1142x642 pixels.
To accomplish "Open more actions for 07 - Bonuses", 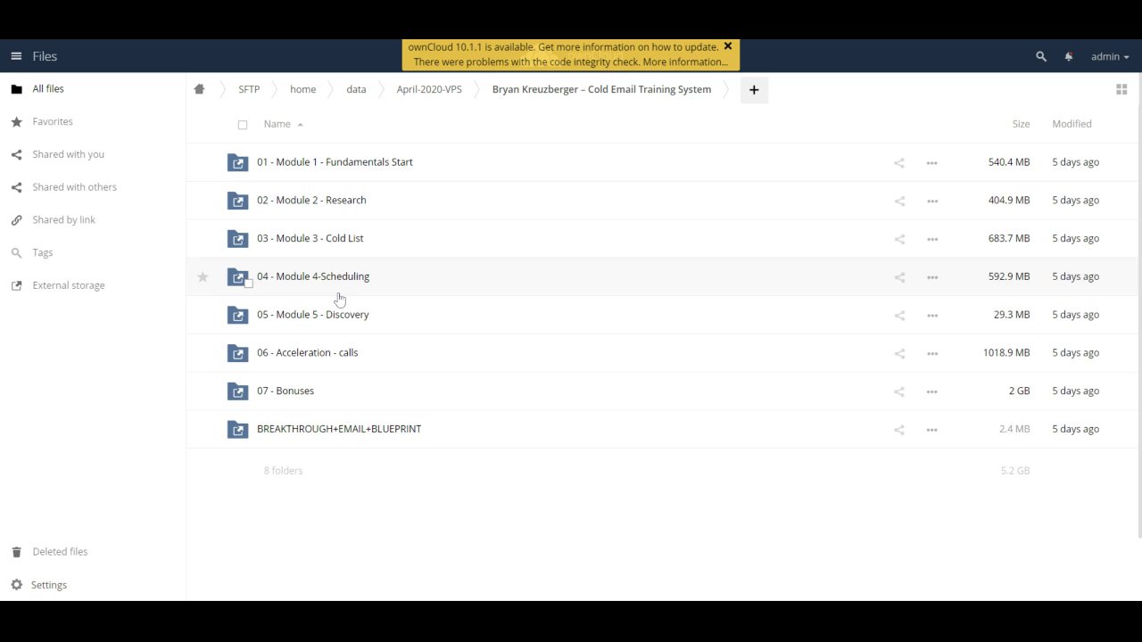I will tap(932, 392).
